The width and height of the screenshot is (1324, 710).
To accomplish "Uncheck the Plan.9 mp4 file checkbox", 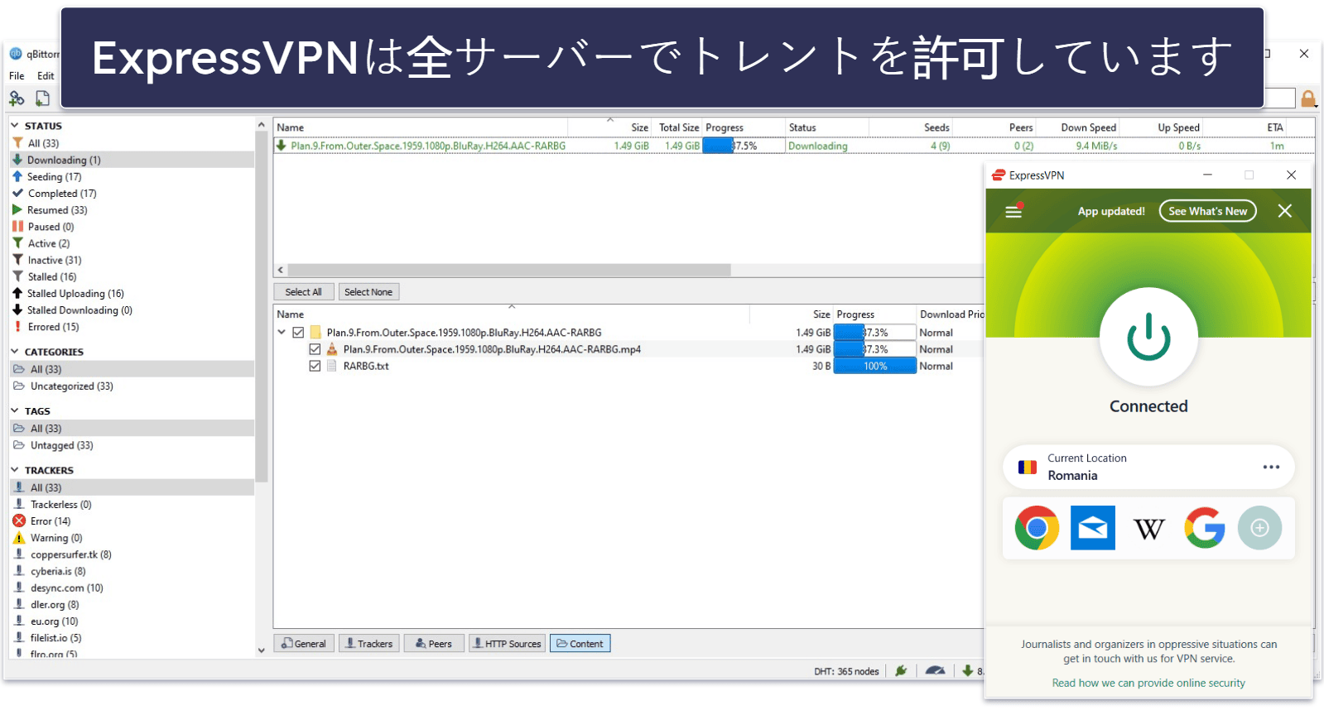I will pos(315,349).
